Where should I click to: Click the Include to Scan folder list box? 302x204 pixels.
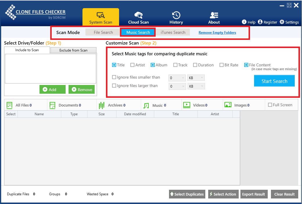(x=51, y=68)
